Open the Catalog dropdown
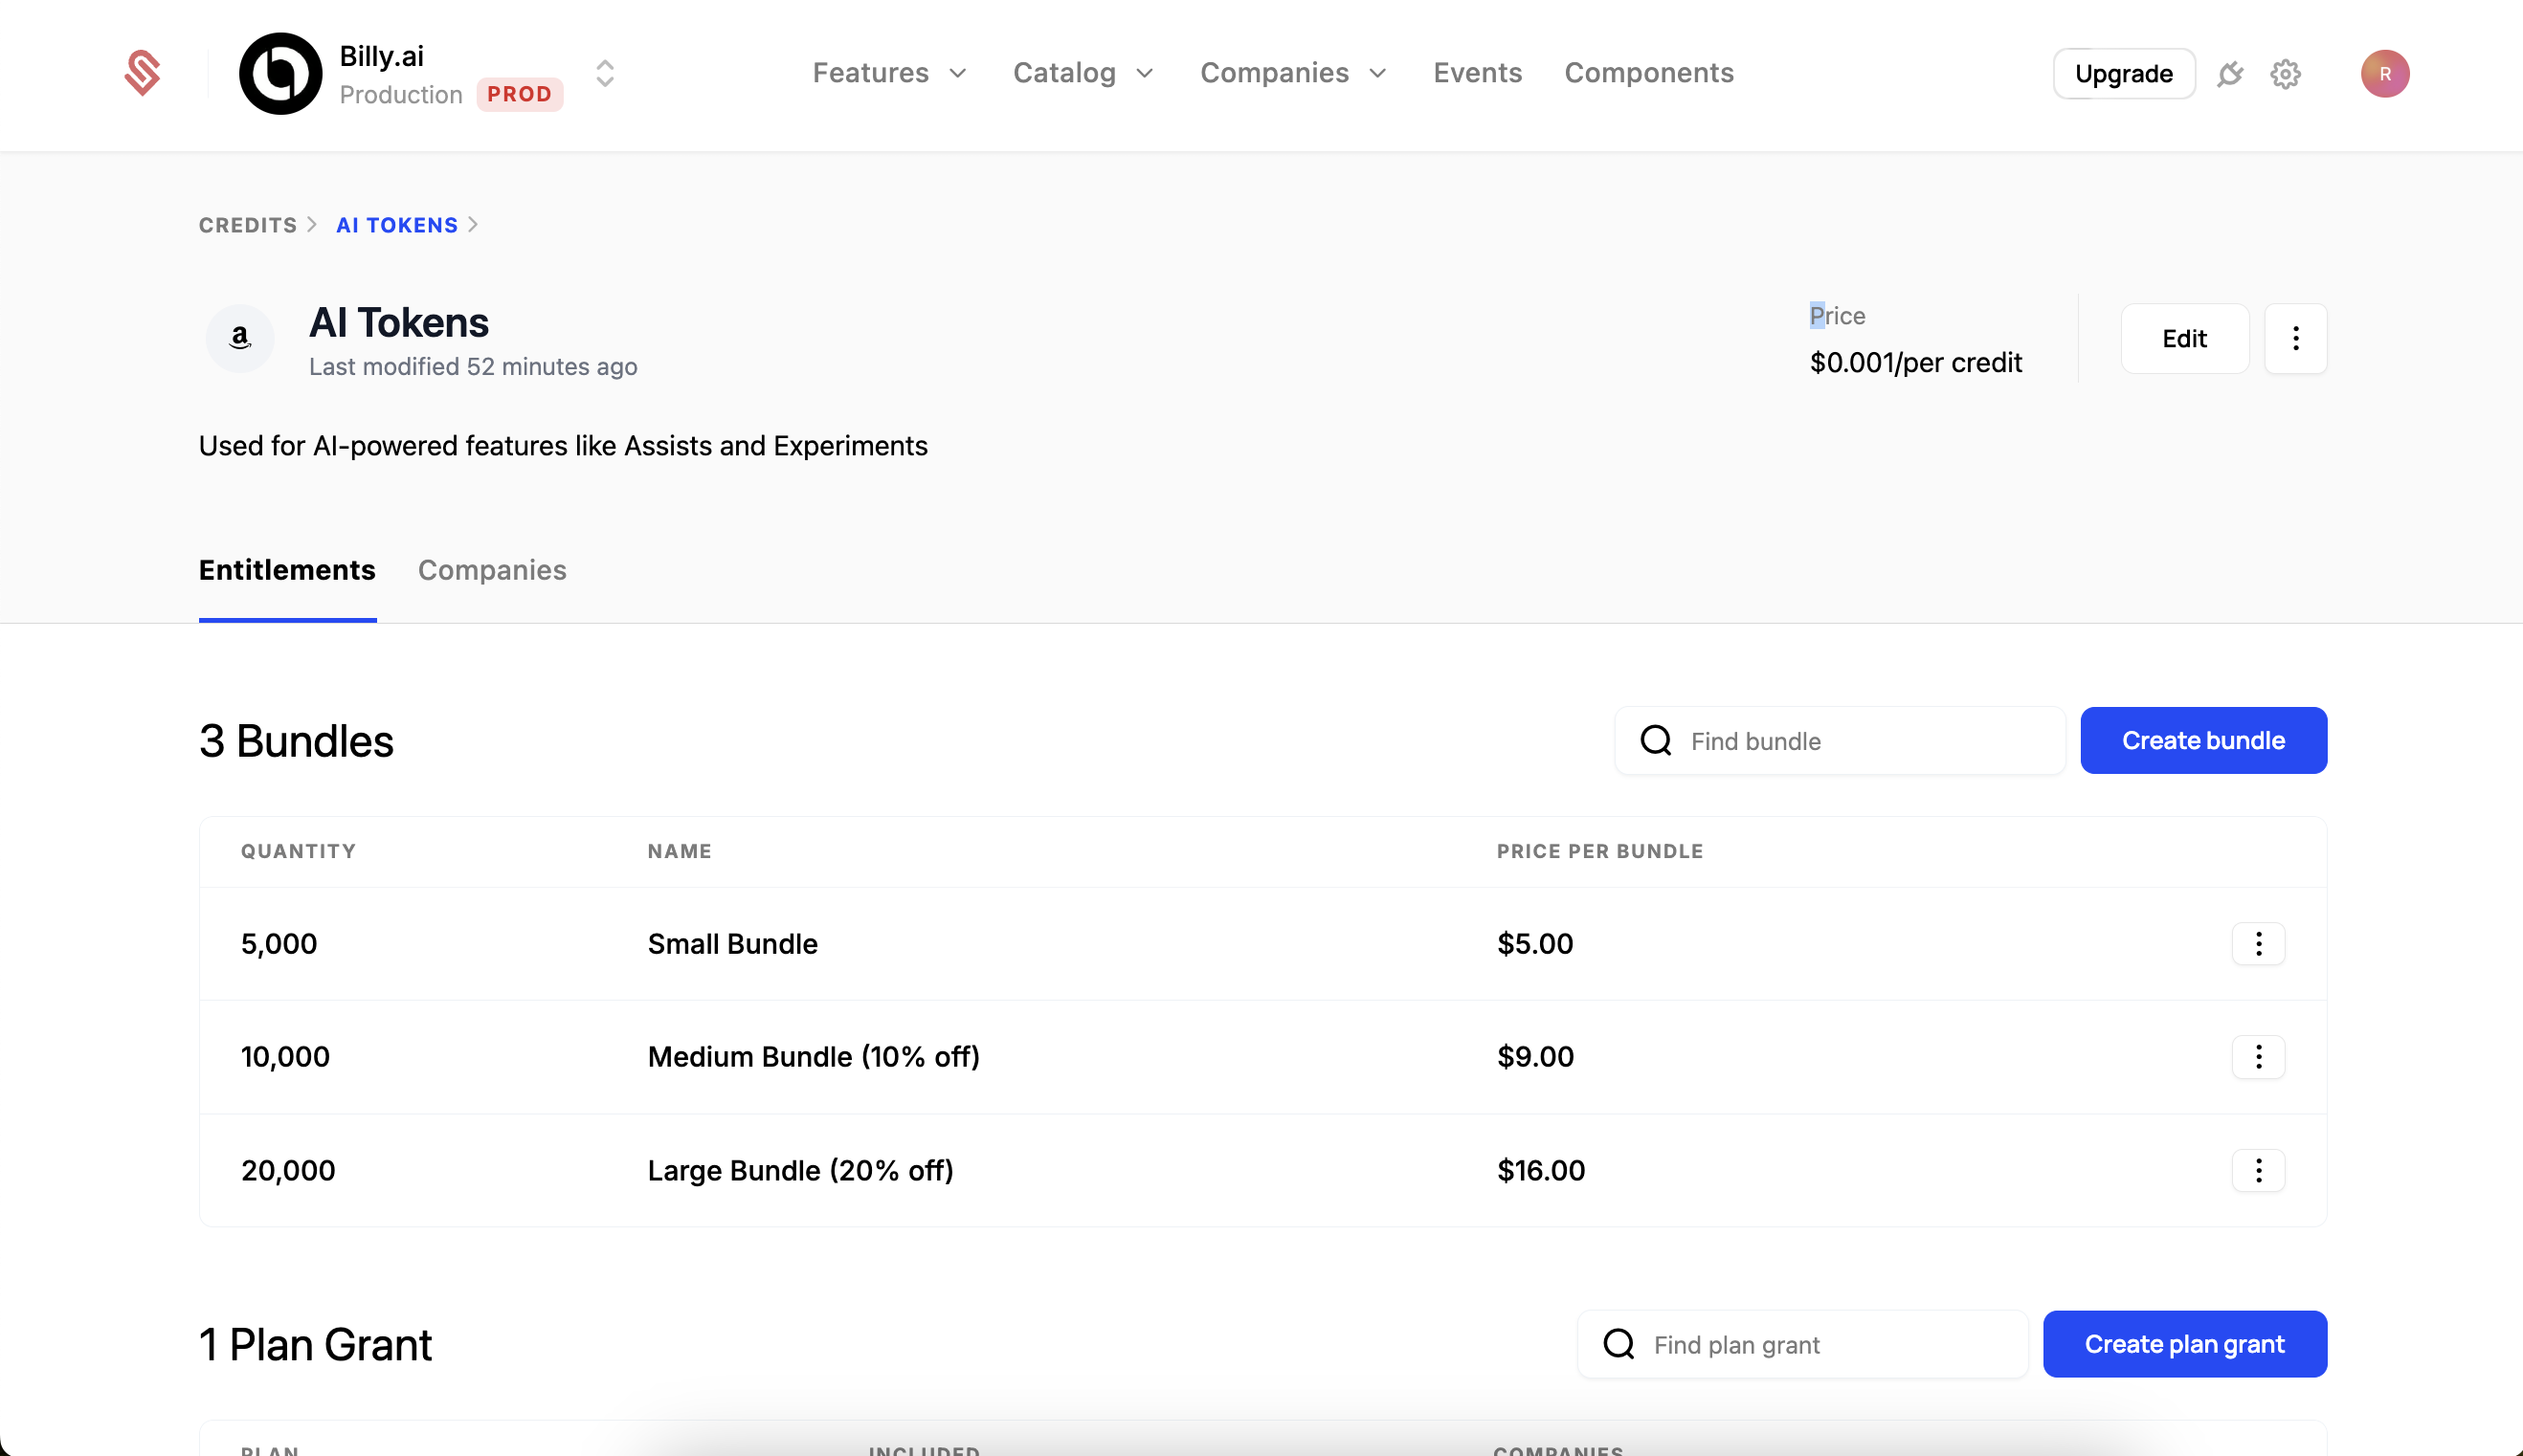Image resolution: width=2523 pixels, height=1456 pixels. (1083, 73)
